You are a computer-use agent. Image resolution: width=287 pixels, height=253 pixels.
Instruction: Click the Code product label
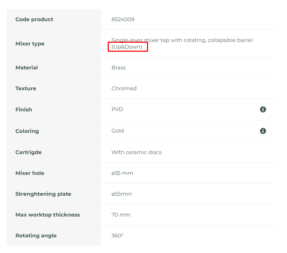click(34, 19)
